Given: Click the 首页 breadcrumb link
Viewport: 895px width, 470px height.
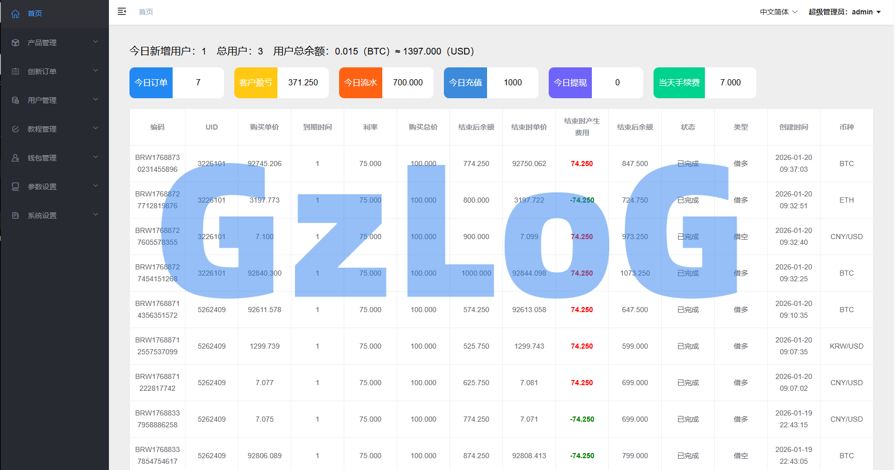Looking at the screenshot, I should 146,12.
